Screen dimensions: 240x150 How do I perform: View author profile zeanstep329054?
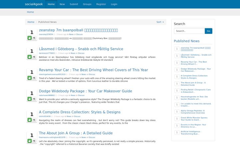(x=46, y=34)
